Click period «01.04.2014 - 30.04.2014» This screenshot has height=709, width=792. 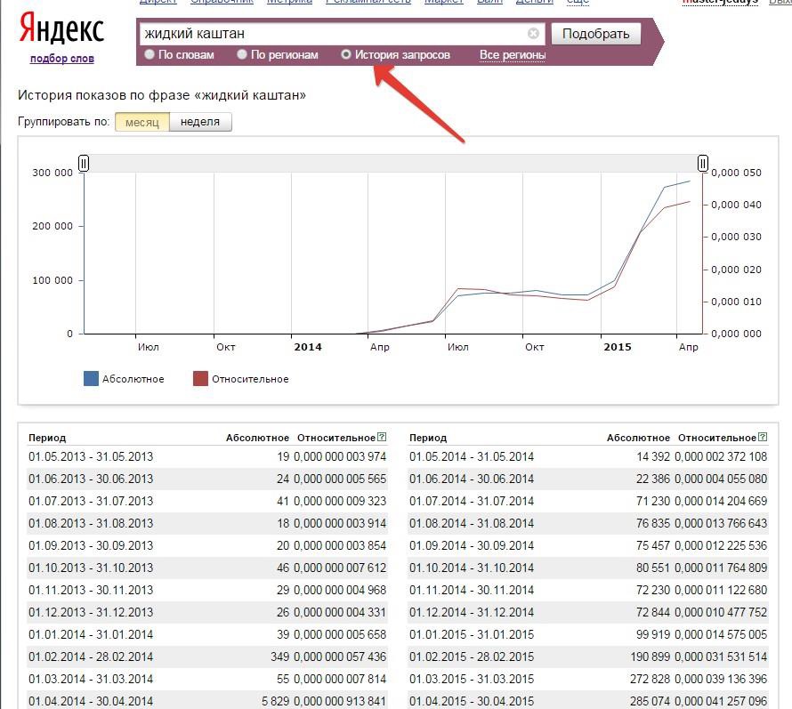click(x=91, y=701)
